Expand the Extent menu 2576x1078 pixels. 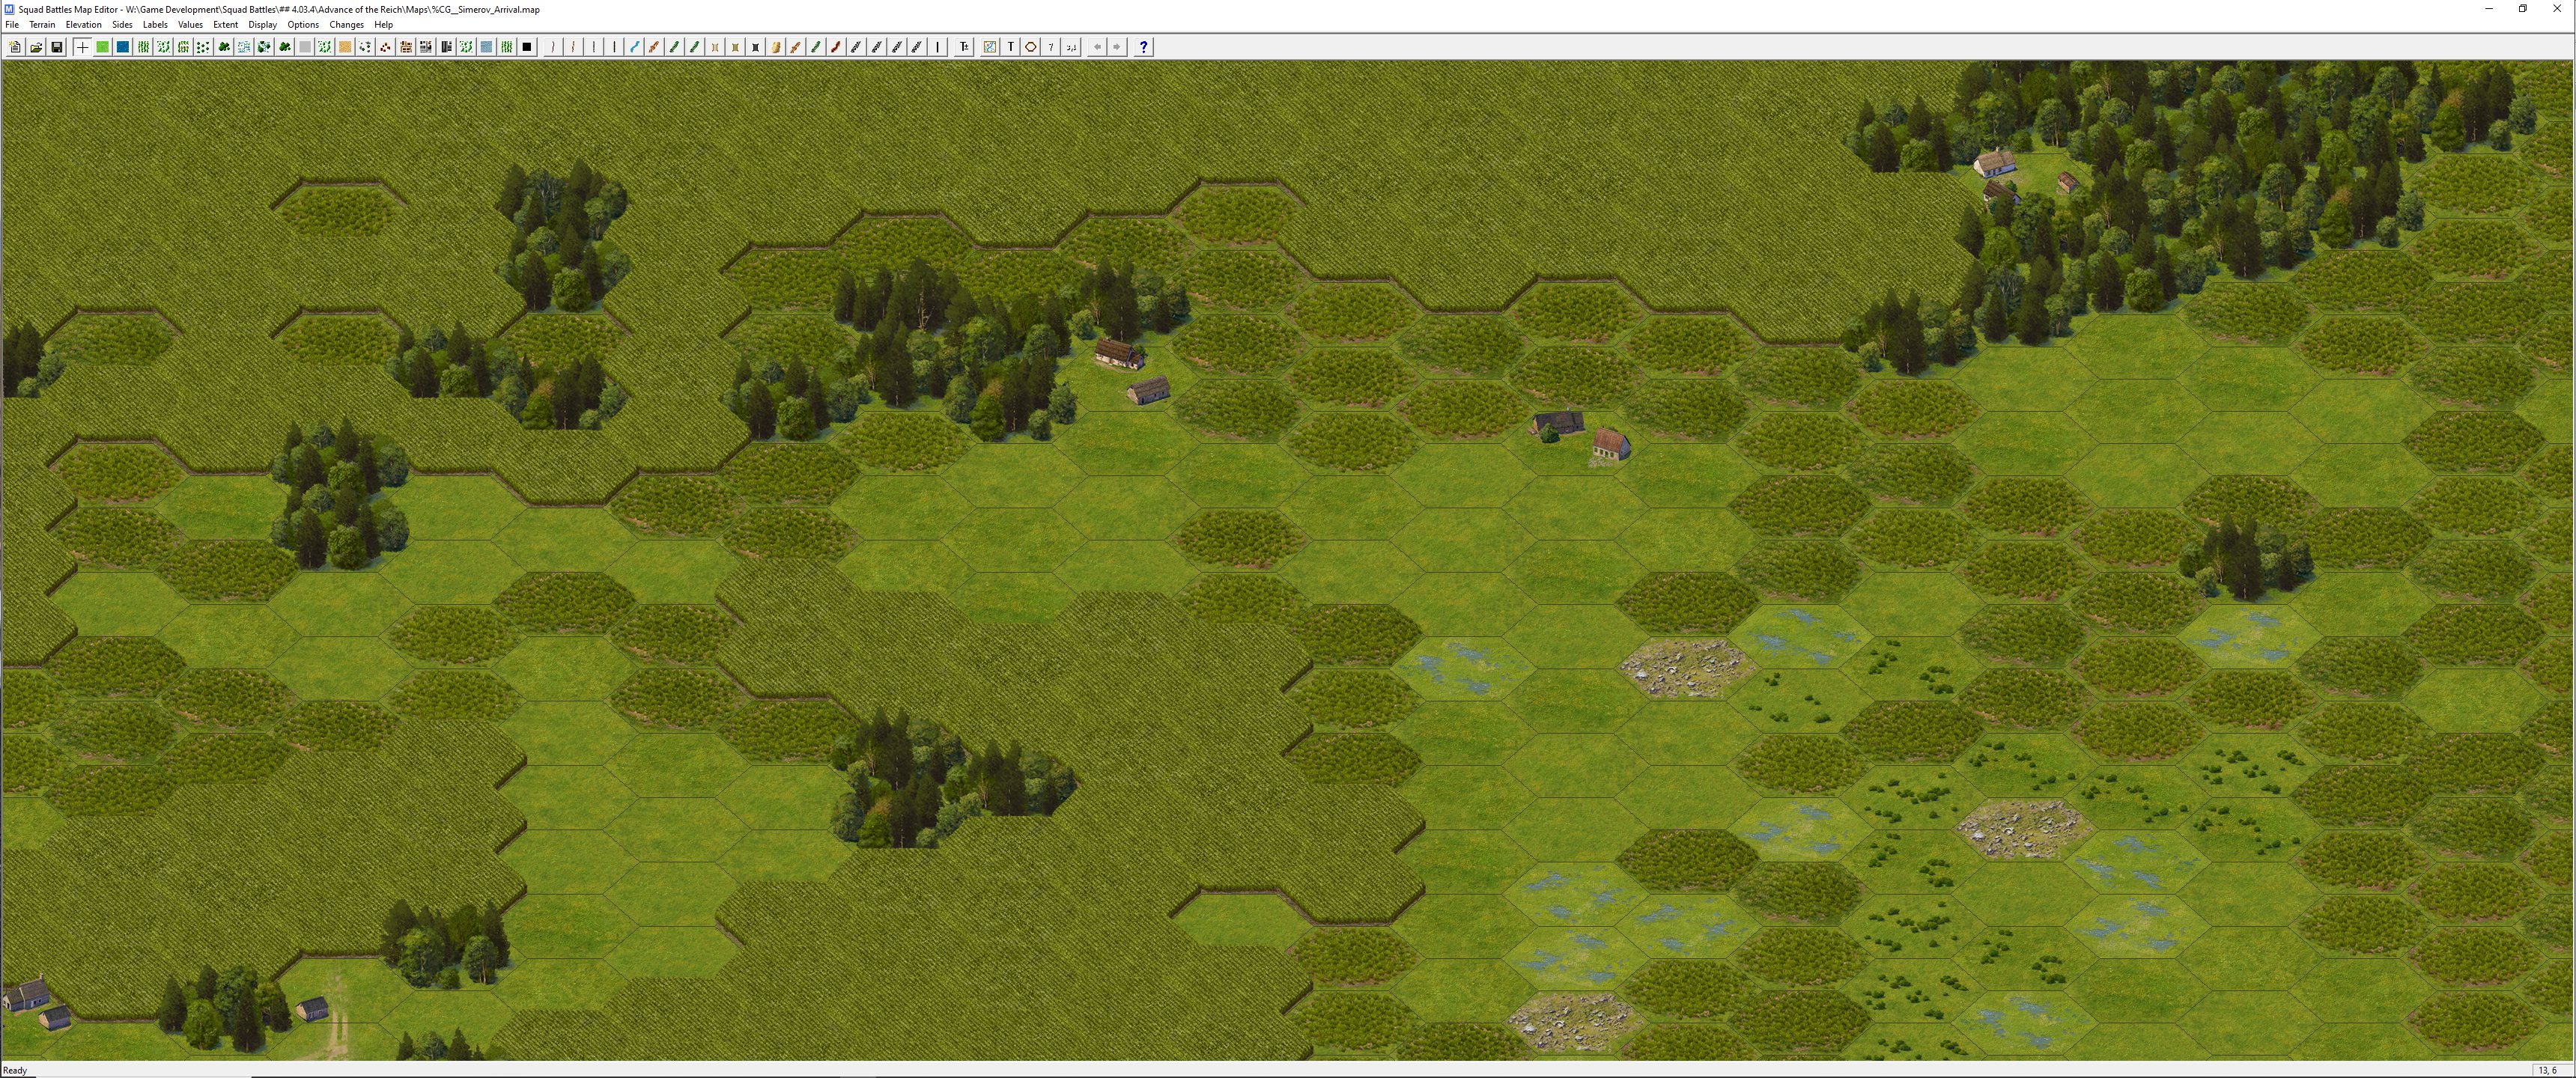(x=225, y=25)
